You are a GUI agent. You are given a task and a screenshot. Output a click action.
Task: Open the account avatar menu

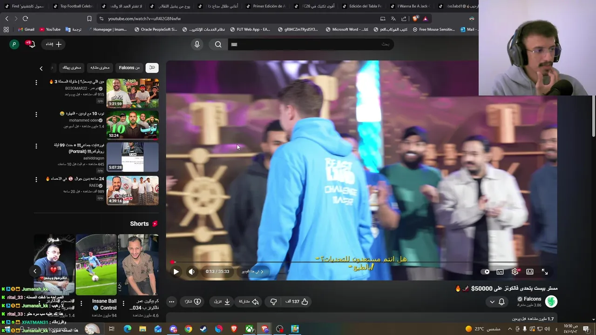click(14, 44)
